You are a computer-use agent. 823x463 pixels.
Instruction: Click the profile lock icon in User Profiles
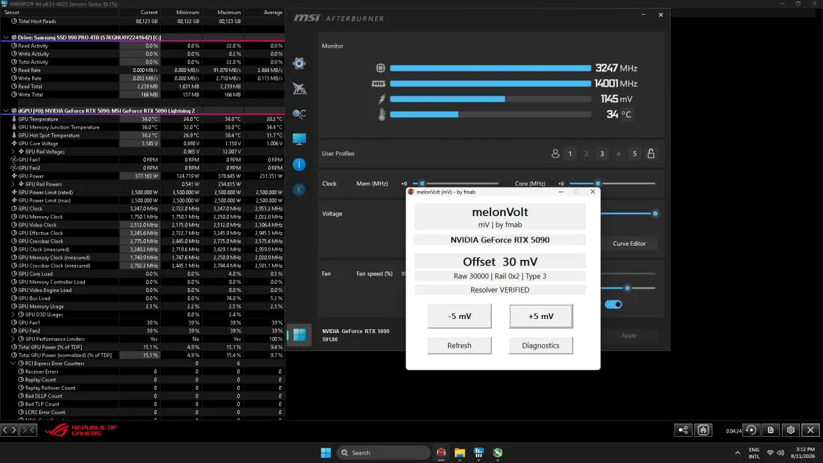[x=651, y=154]
